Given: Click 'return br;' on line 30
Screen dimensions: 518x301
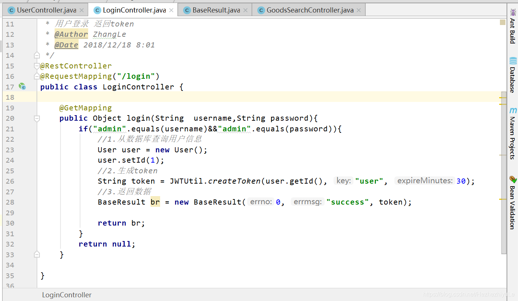Looking at the screenshot, I should click(121, 223).
